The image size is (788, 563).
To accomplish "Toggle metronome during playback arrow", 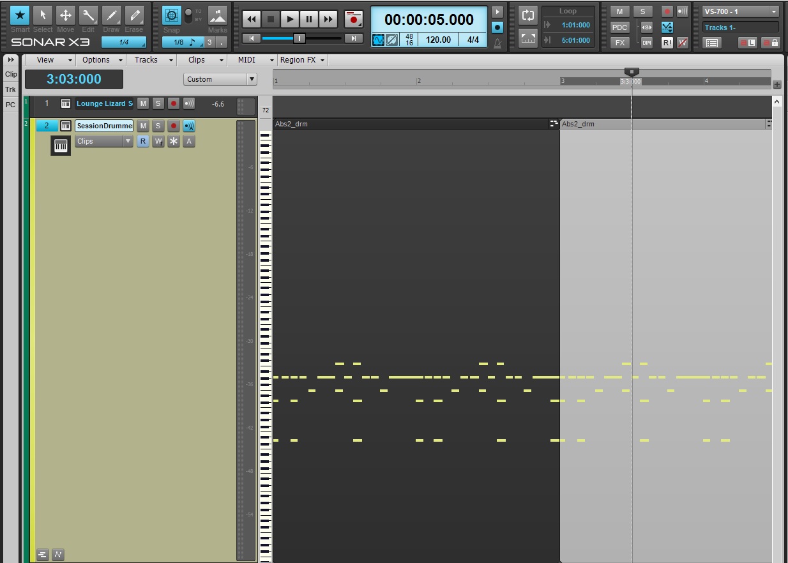I will (x=497, y=12).
